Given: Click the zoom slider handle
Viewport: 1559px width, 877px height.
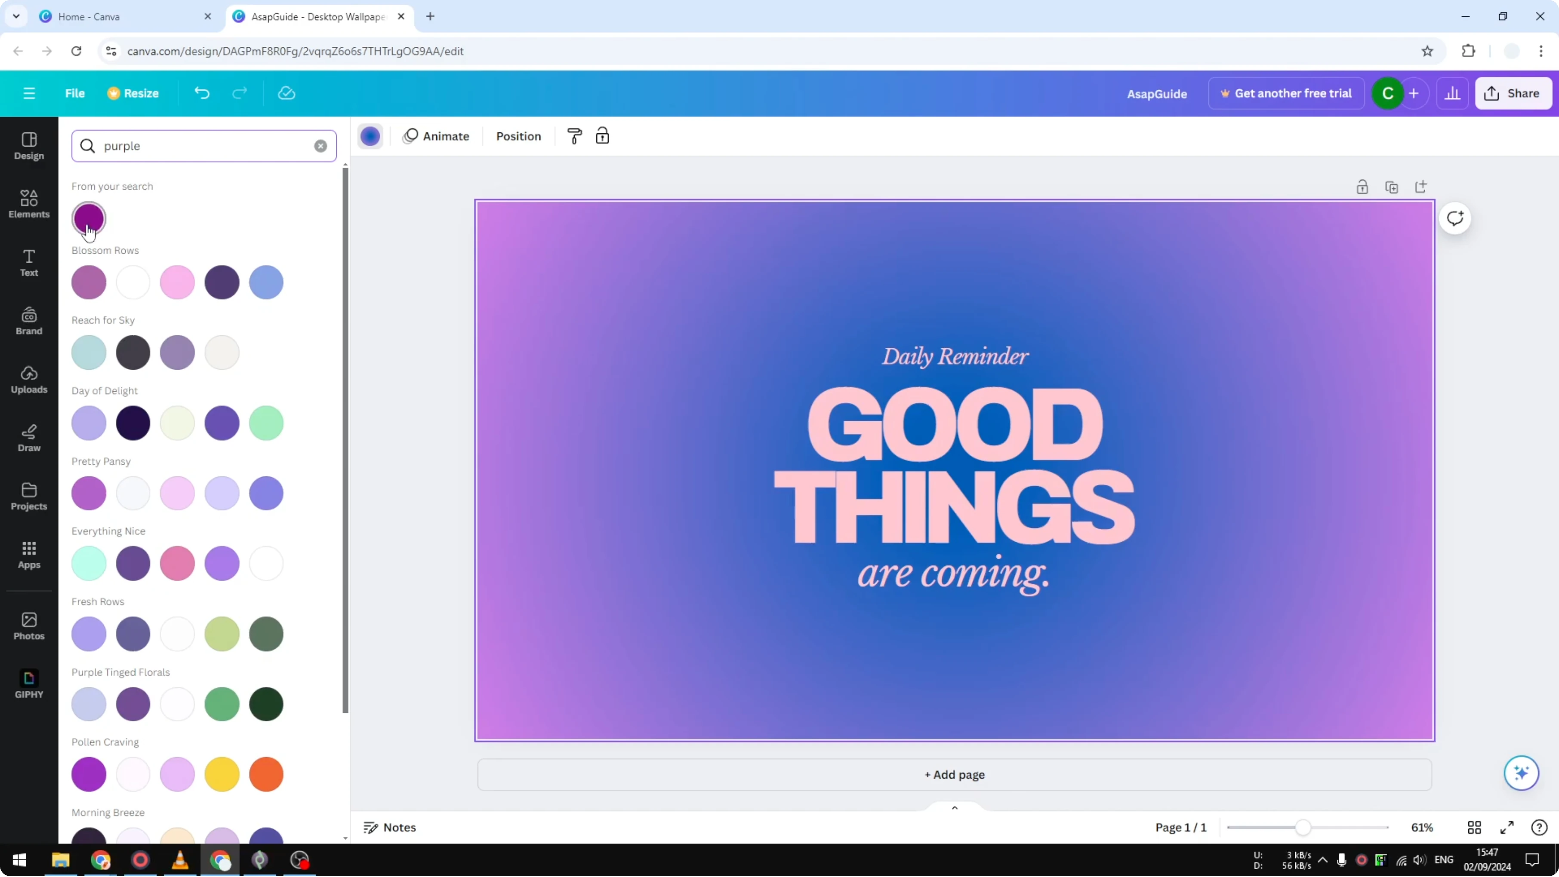Looking at the screenshot, I should (x=1303, y=828).
